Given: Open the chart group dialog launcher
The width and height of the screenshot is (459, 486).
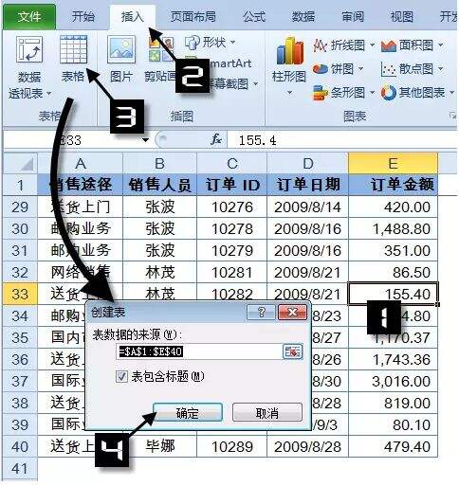Looking at the screenshot, I should pos(452,116).
